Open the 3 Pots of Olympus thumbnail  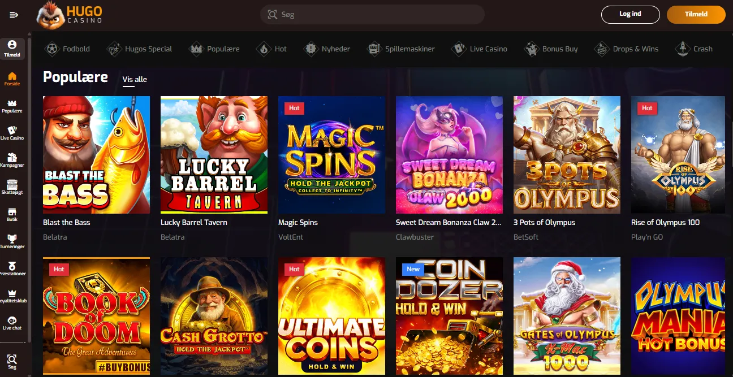click(x=567, y=155)
